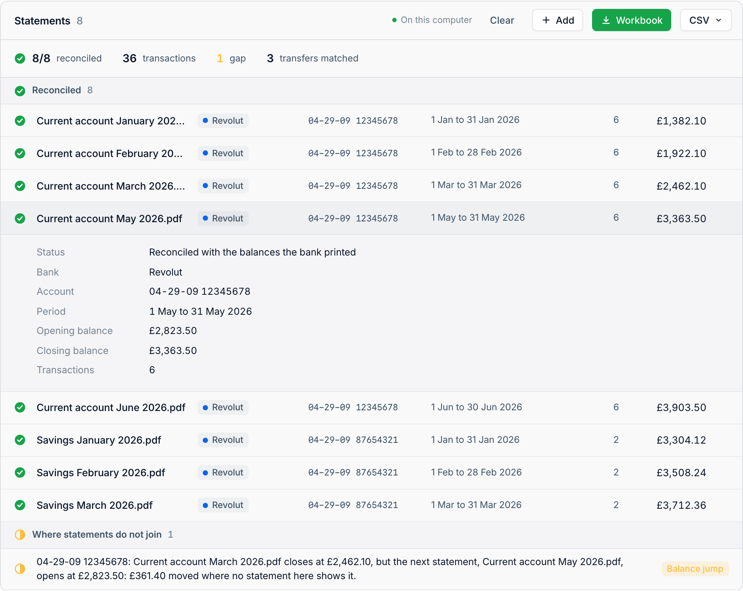Click the Workbook download button
Screen dimensions: 743x591
coord(631,20)
